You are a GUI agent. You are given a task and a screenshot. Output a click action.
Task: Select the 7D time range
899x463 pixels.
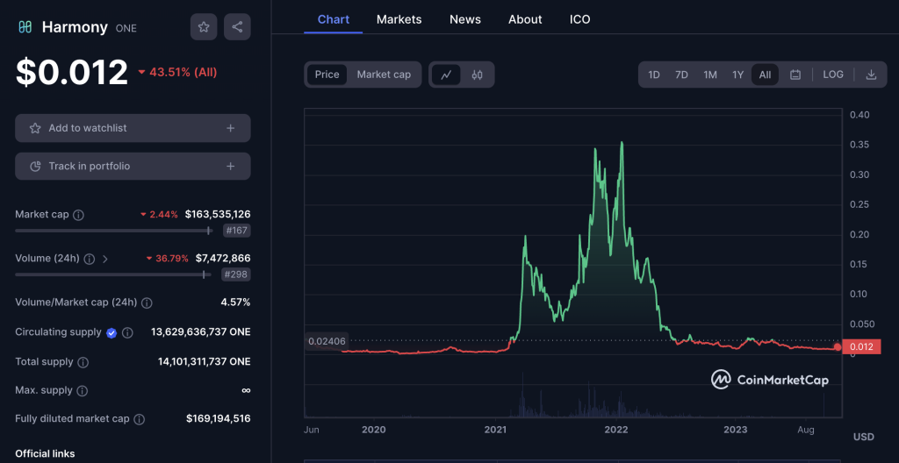coord(681,75)
